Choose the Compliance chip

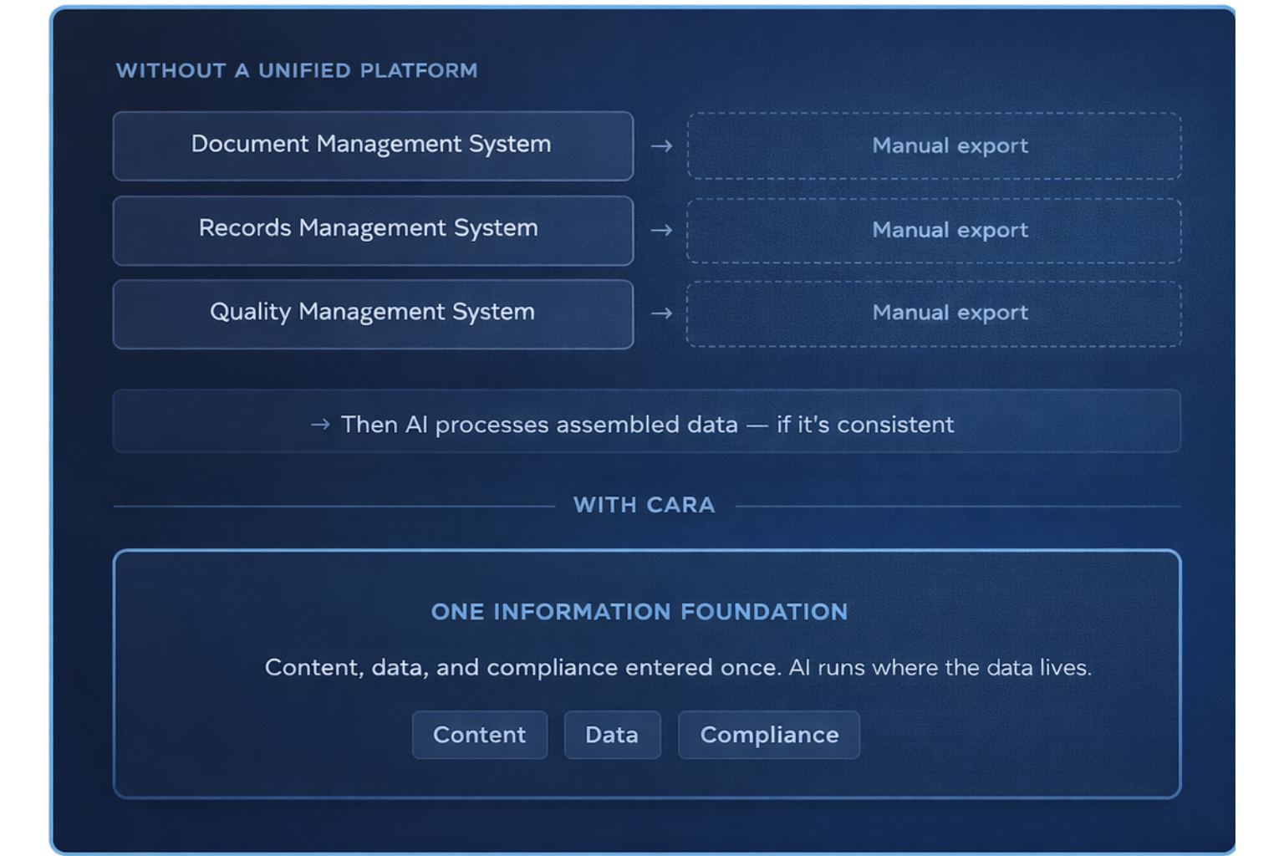(x=768, y=735)
